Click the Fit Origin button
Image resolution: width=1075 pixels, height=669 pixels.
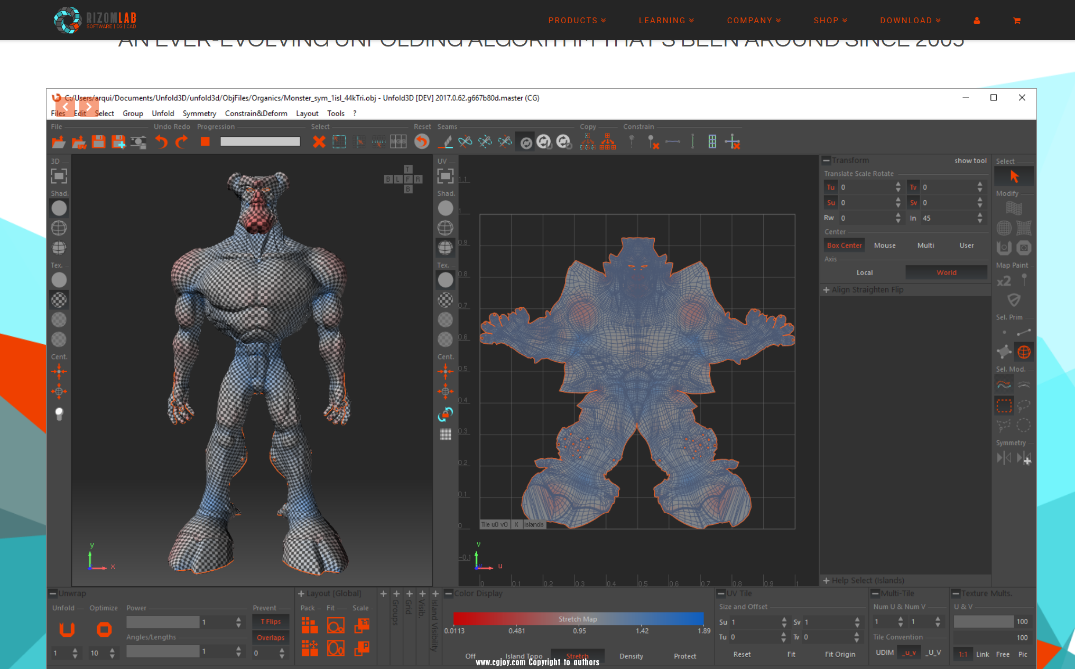click(x=840, y=654)
